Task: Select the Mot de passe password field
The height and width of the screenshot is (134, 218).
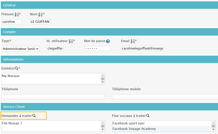Action: click(97, 49)
